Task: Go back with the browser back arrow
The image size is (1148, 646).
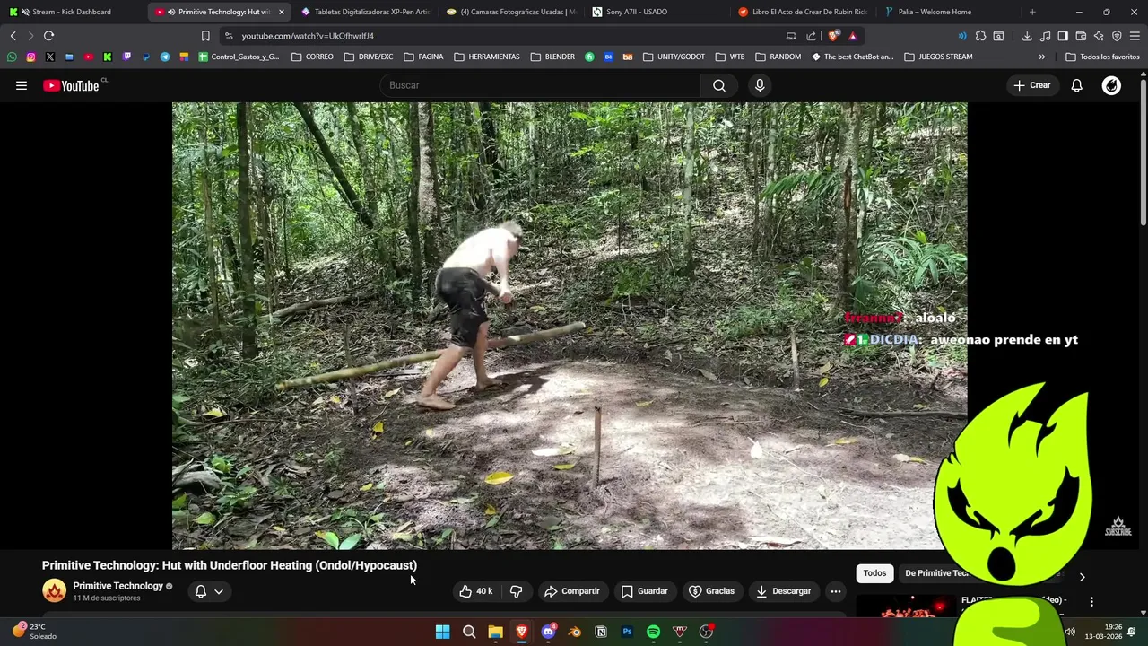Action: point(13,36)
